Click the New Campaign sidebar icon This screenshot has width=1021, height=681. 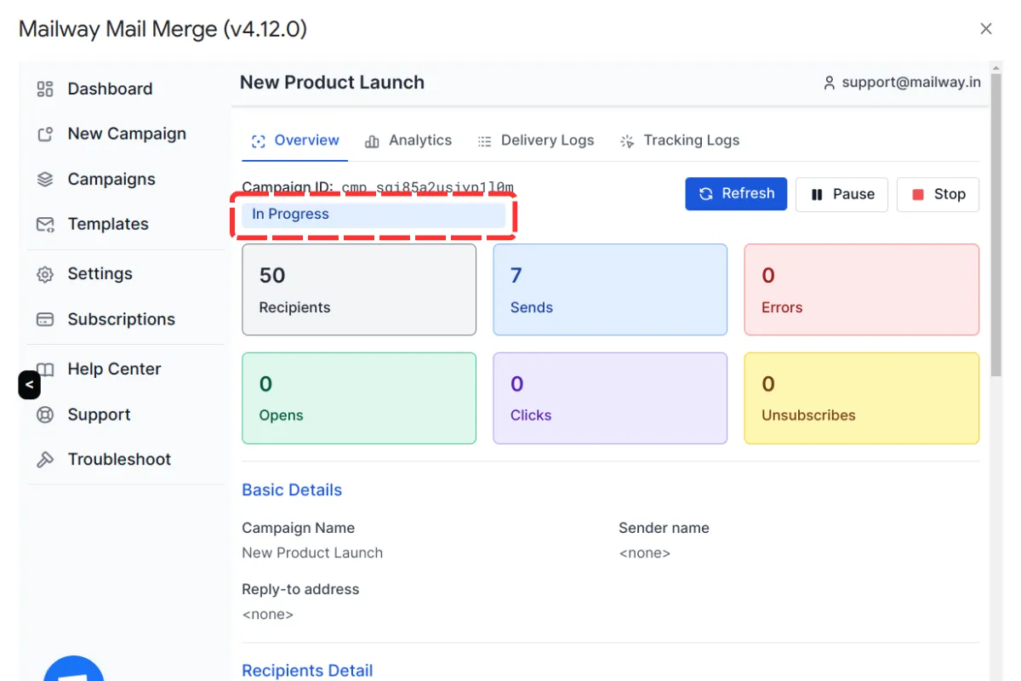45,134
